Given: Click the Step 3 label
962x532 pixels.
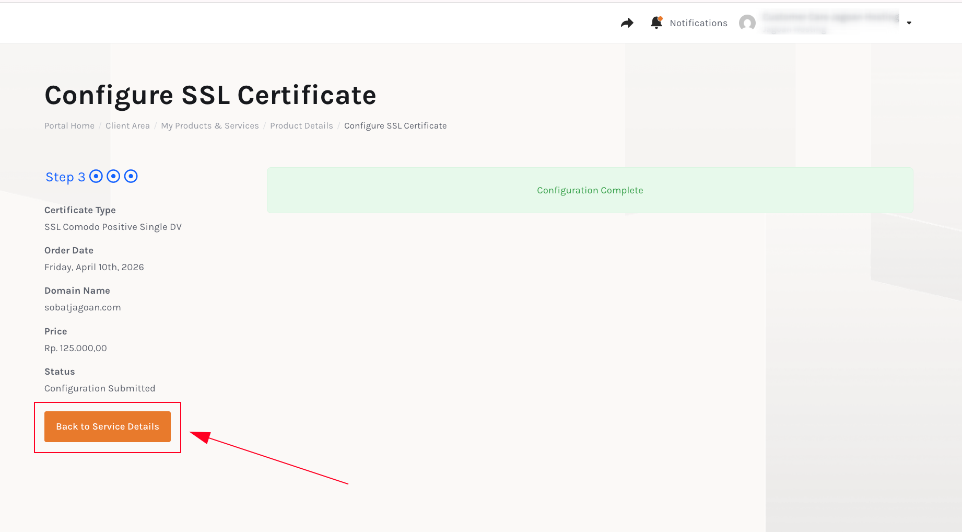Looking at the screenshot, I should (x=65, y=177).
